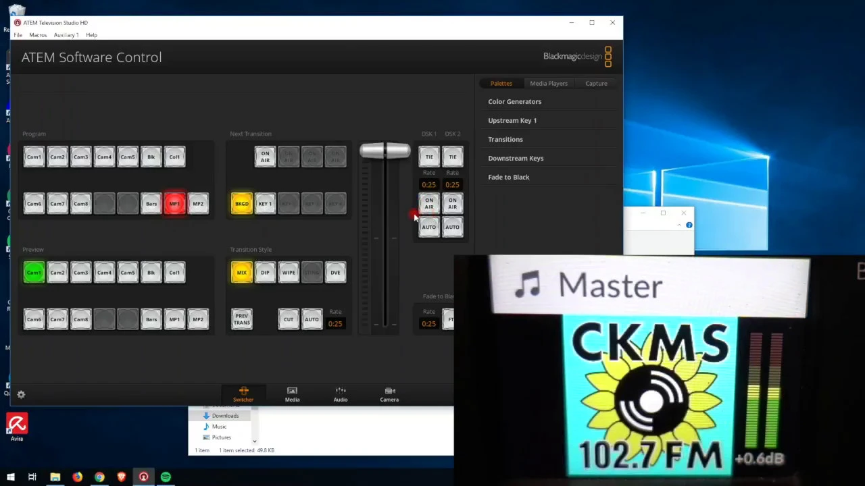Toggle DSK 2 TIE button

(x=452, y=157)
